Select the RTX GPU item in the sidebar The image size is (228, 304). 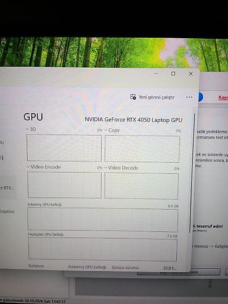pos(7,187)
